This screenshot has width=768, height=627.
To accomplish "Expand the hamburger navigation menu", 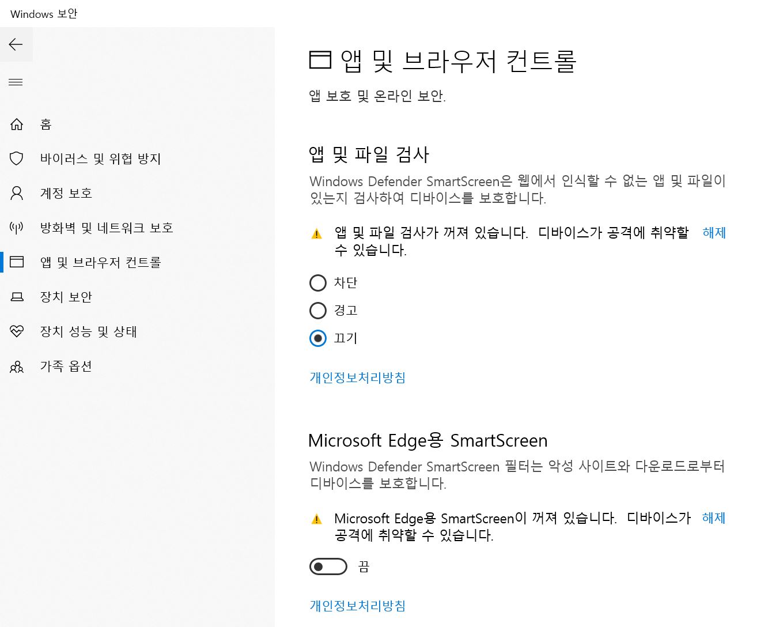I will (x=16, y=82).
